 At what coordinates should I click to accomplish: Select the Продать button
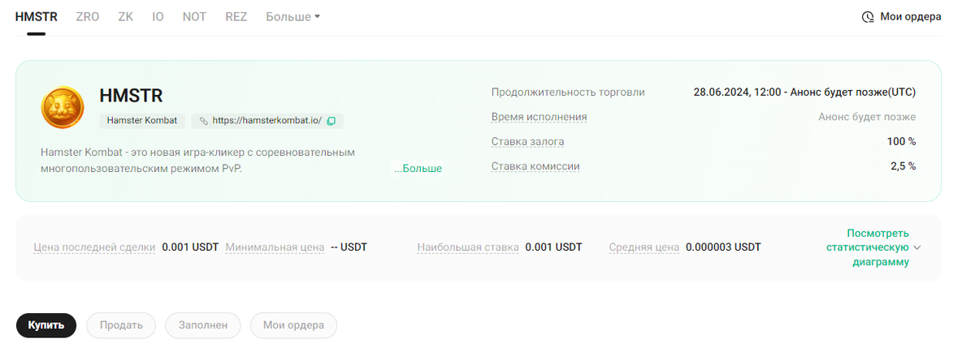pyautogui.click(x=121, y=325)
